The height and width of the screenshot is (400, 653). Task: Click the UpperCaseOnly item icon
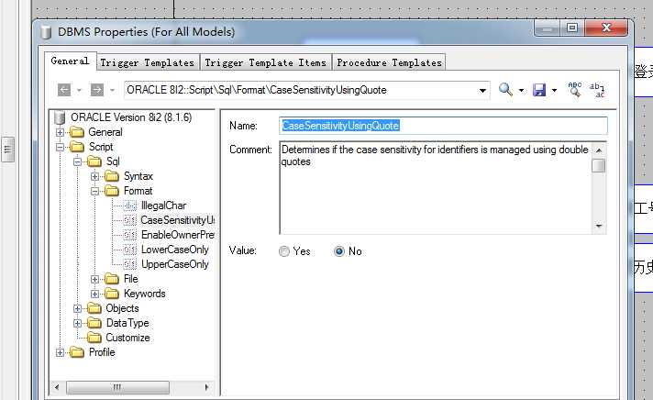[x=130, y=264]
